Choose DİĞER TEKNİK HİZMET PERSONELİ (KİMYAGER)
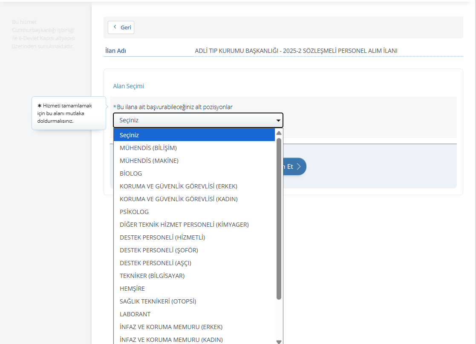Viewport: 476px width, 344px height. [x=194, y=224]
